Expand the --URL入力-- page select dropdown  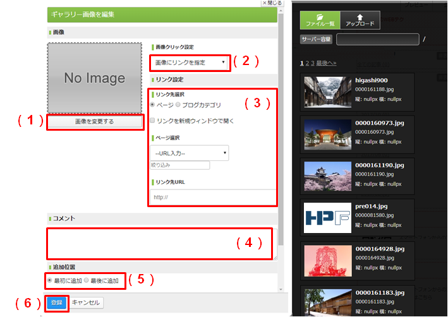point(189,153)
